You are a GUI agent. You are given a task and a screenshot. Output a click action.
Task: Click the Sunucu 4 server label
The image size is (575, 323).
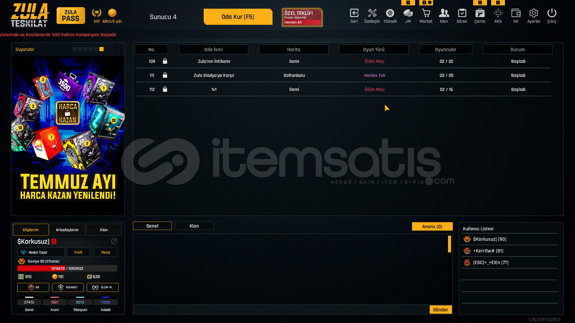(163, 17)
